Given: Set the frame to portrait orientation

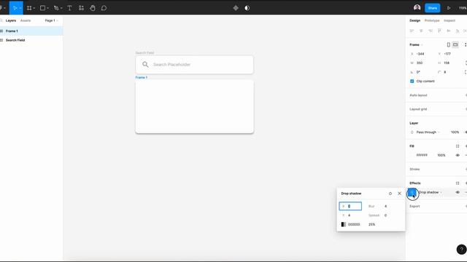Looking at the screenshot, I should click(448, 44).
